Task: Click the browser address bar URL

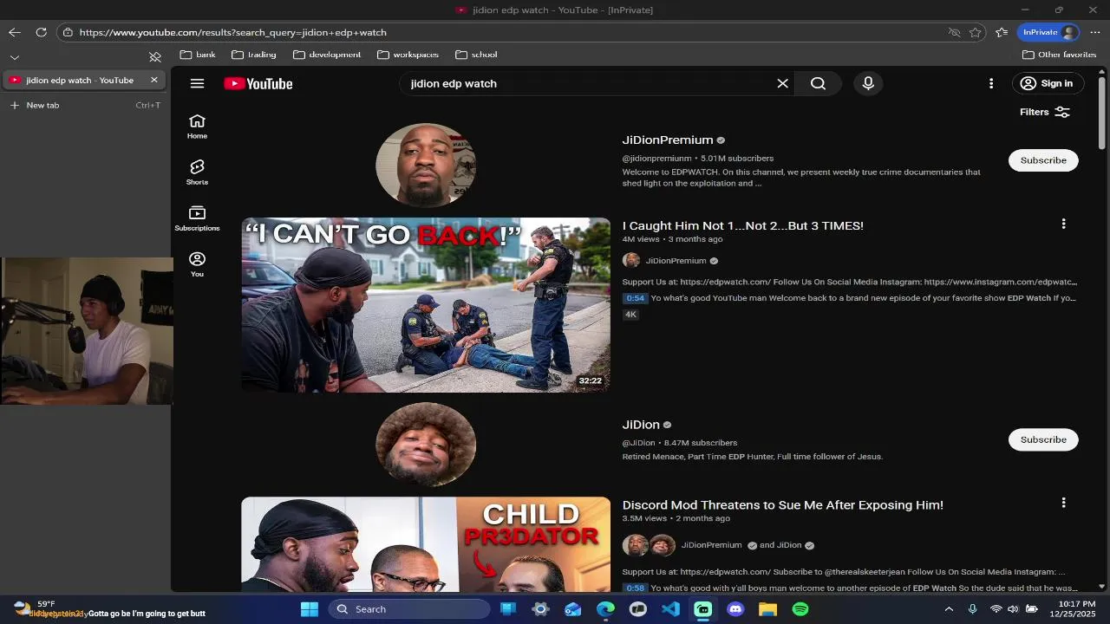Action: 232,32
